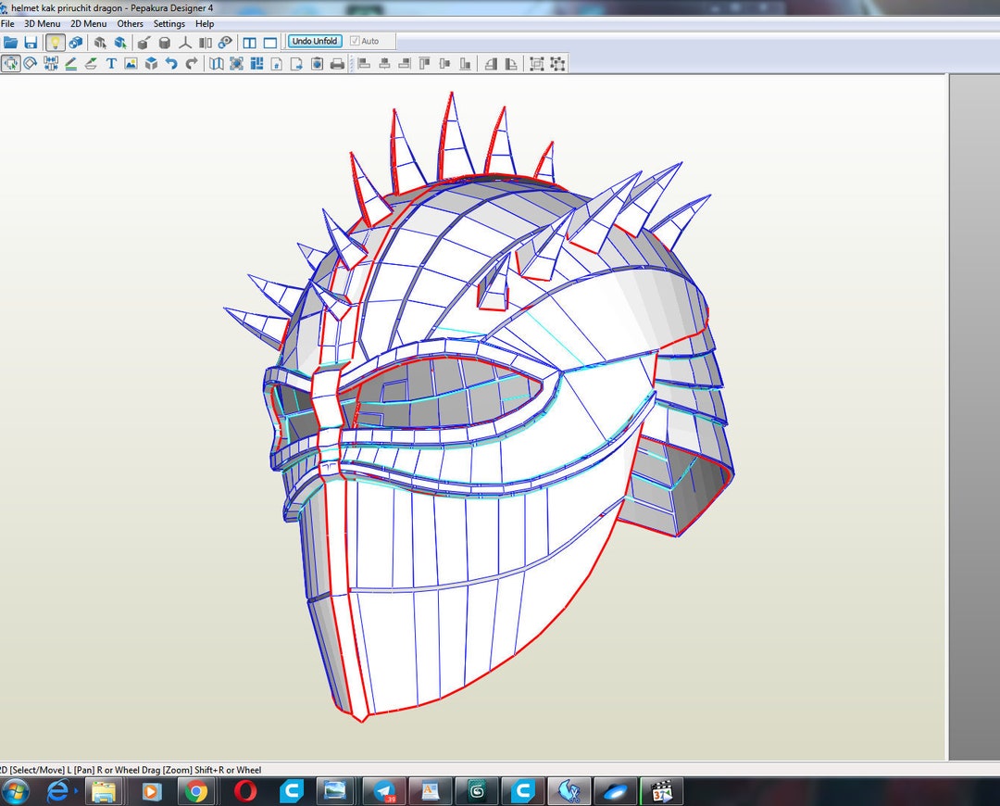Activate the Select and Move tool
The width and height of the screenshot is (1000, 806).
click(x=11, y=64)
